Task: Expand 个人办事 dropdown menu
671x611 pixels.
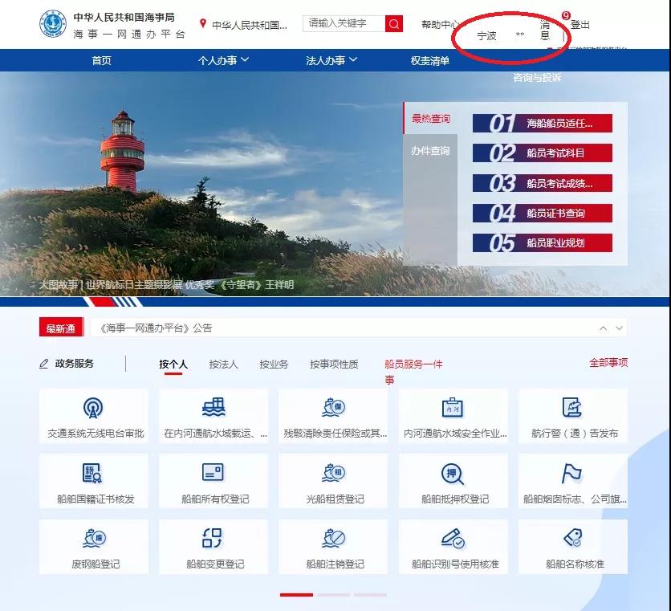Action: (223, 60)
